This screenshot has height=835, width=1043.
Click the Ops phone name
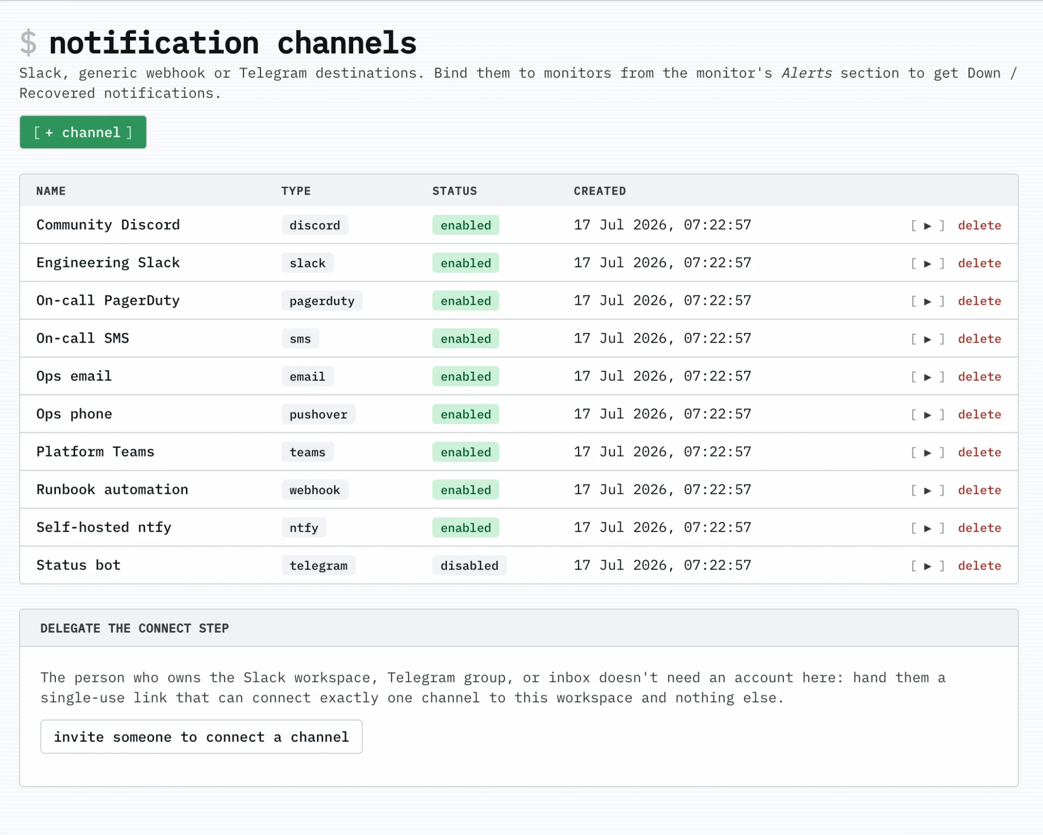74,414
